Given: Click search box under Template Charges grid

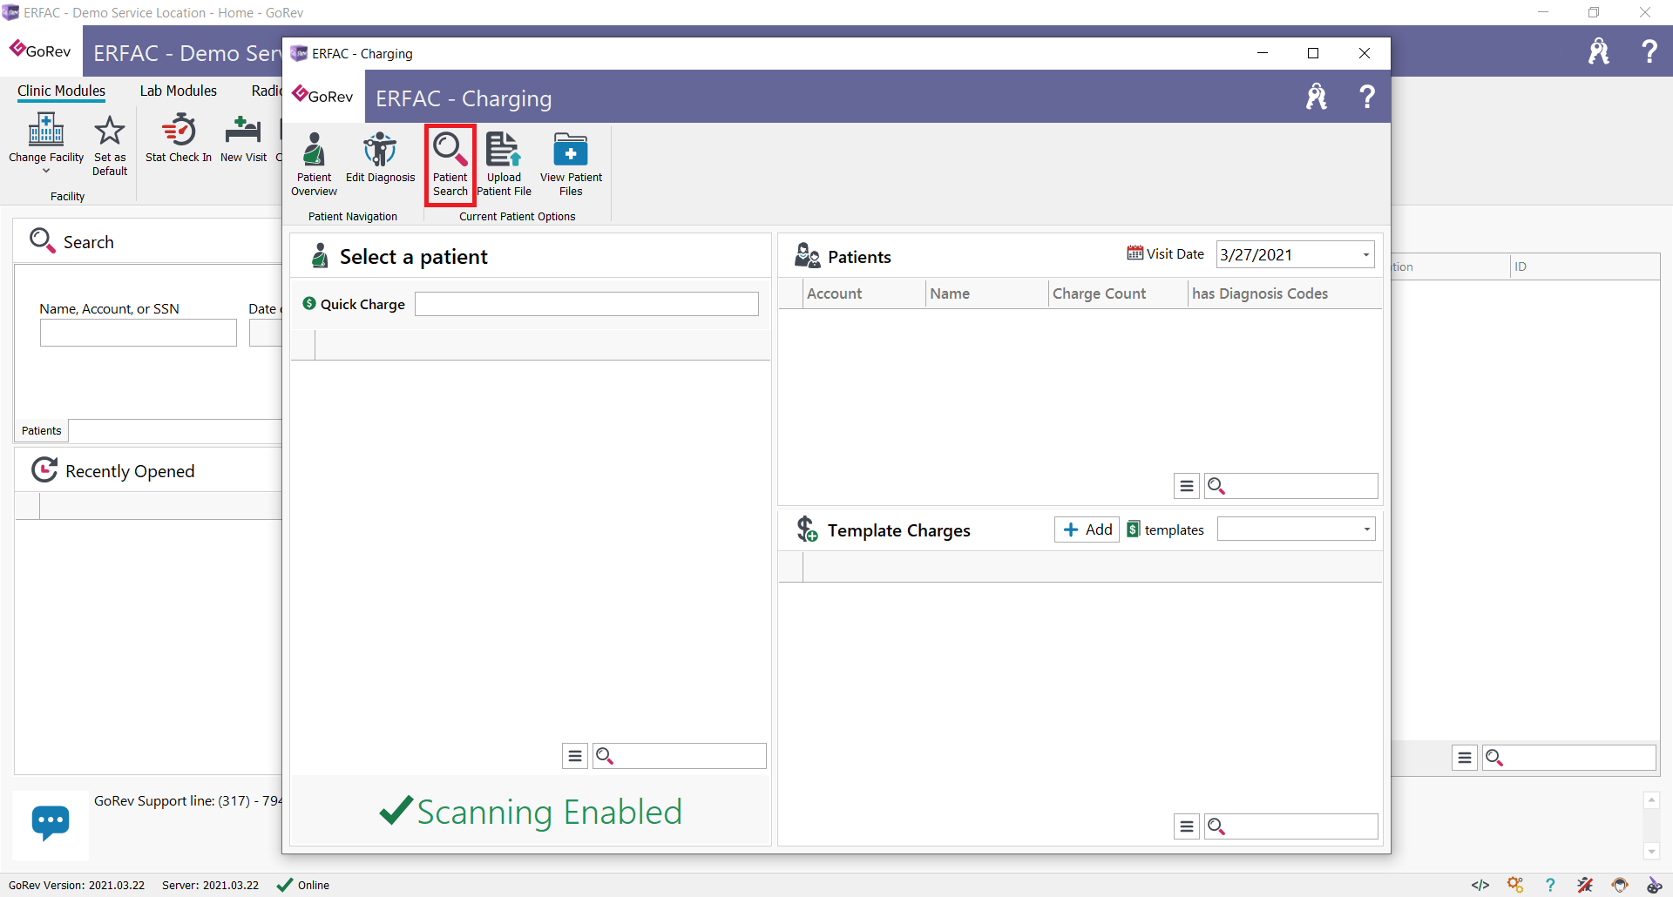Looking at the screenshot, I should pyautogui.click(x=1291, y=826).
